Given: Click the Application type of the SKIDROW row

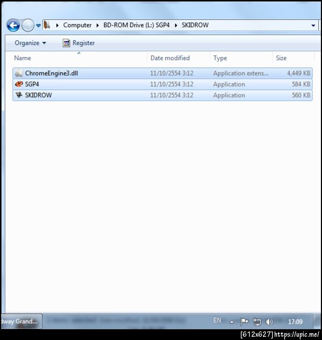Looking at the screenshot, I should (x=229, y=95).
